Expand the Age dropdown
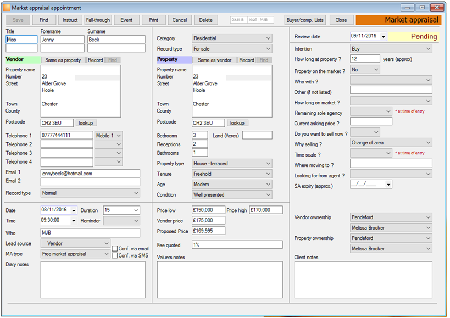The height and width of the screenshot is (318, 450). [x=232, y=184]
